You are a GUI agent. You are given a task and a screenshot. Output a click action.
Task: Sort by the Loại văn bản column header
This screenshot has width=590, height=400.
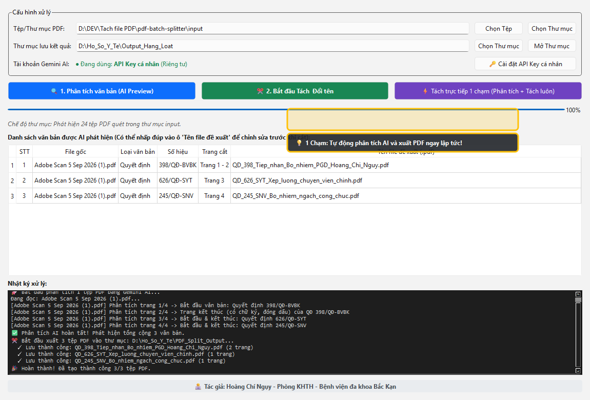(x=137, y=151)
